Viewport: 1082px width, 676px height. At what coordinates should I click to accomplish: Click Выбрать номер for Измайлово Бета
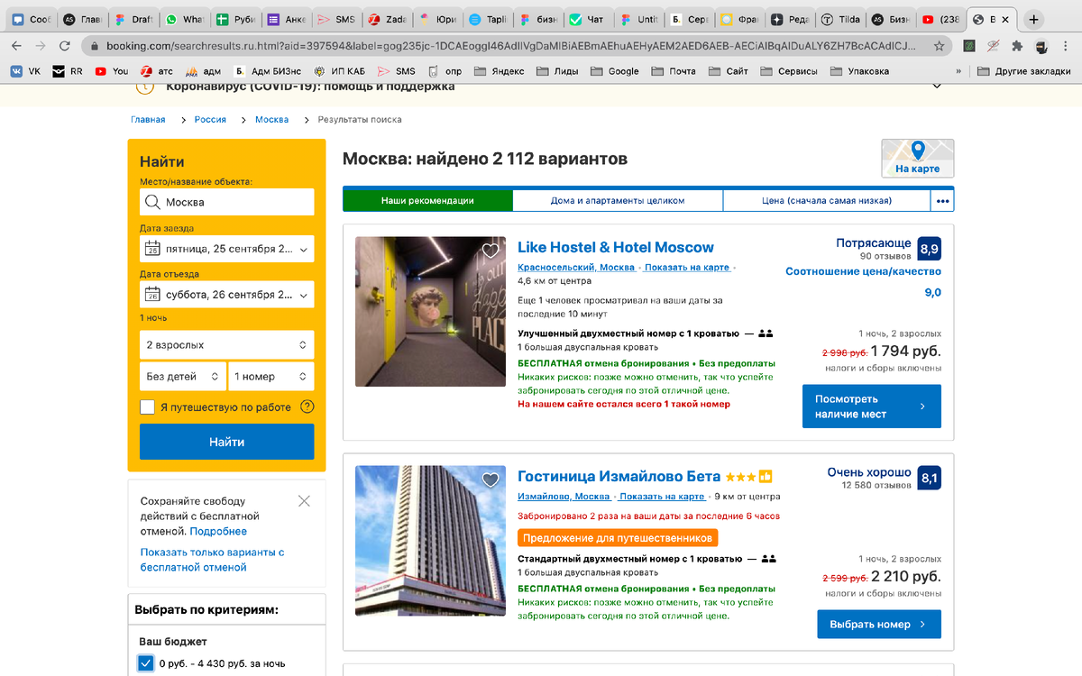878,624
